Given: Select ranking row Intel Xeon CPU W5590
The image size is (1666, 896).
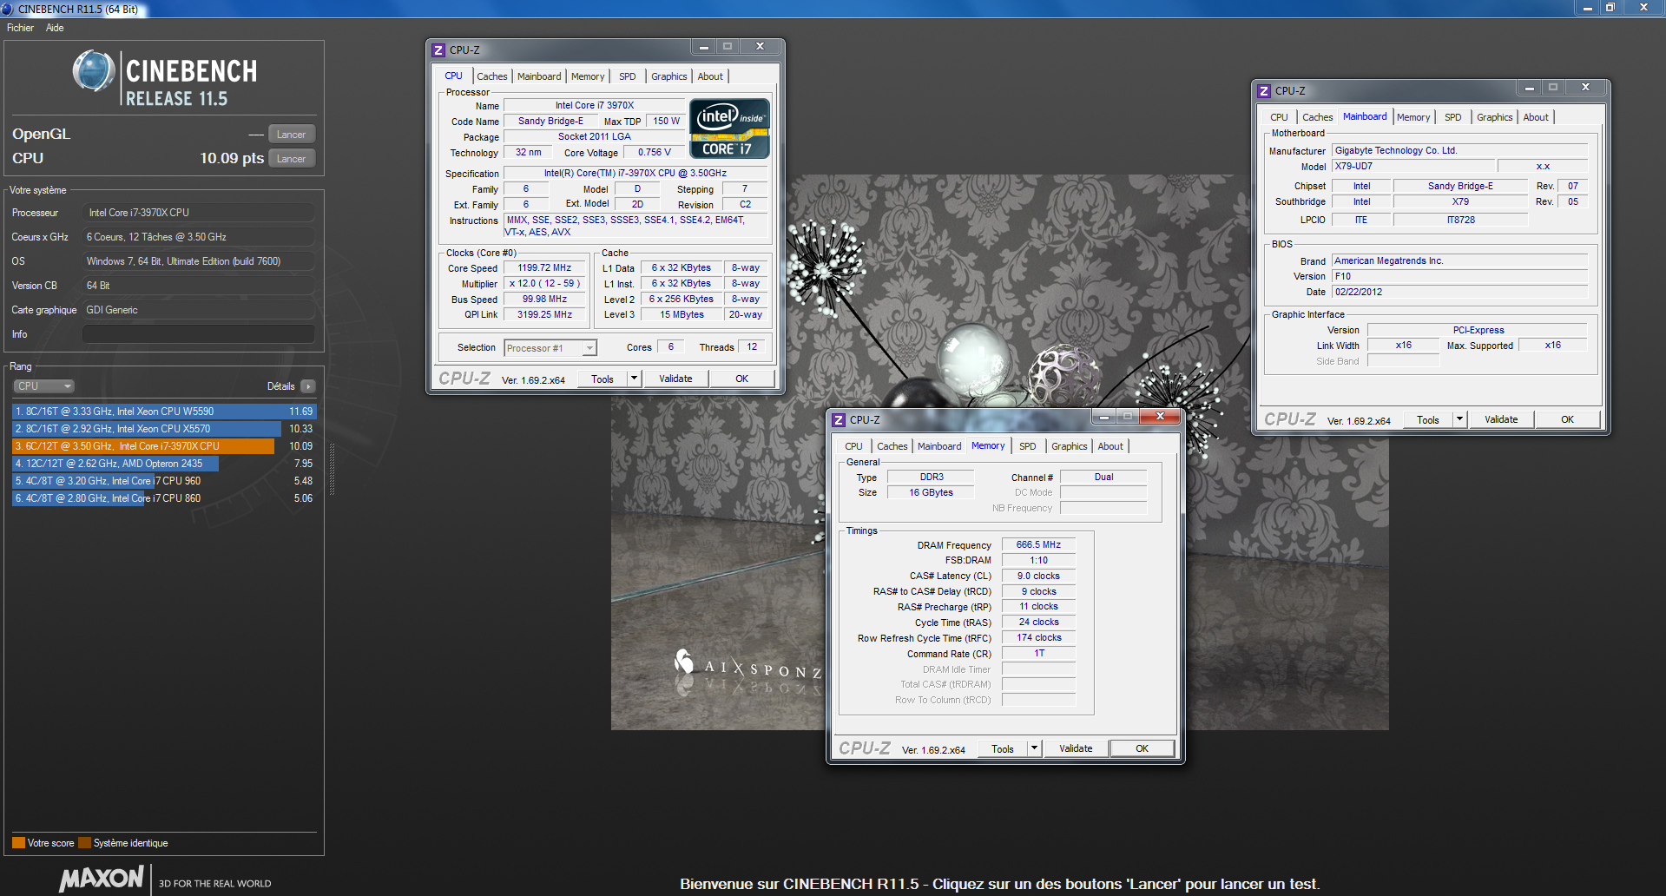Looking at the screenshot, I should pos(164,412).
